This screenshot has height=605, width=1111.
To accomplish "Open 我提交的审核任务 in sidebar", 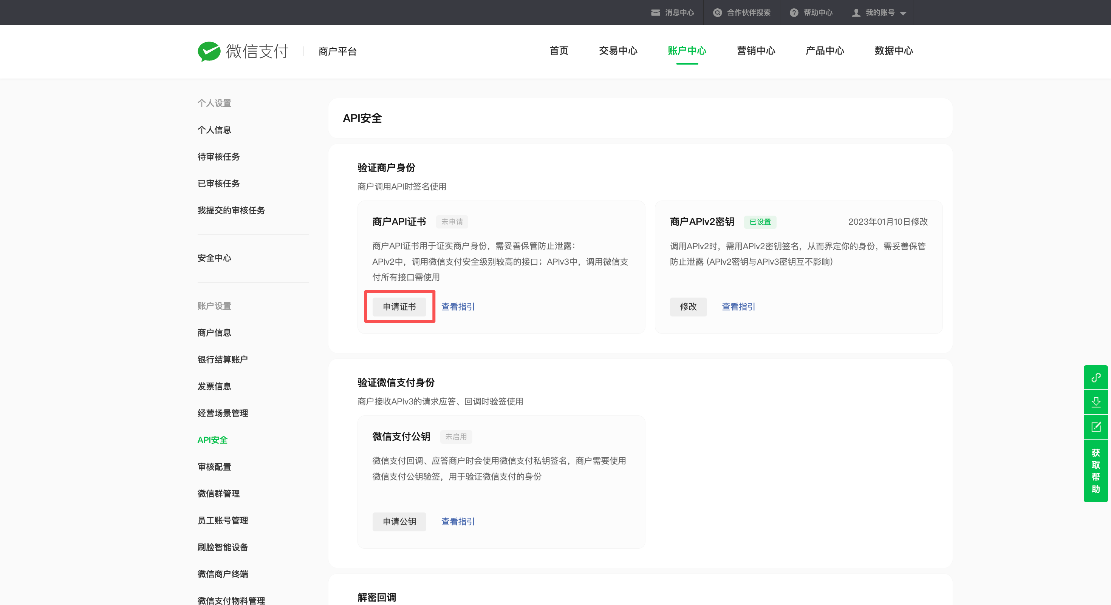I will click(x=231, y=210).
